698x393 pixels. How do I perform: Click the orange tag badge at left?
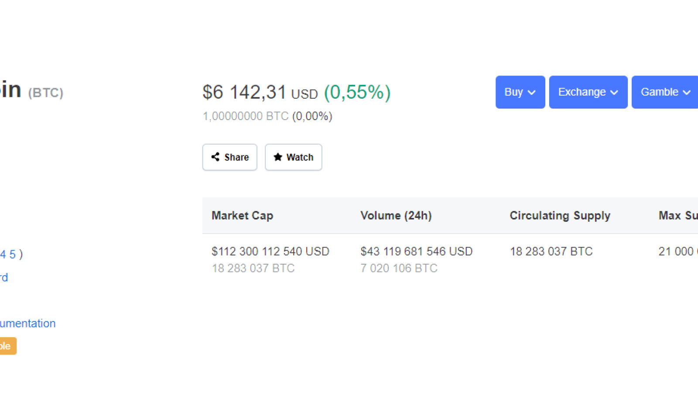[8, 346]
